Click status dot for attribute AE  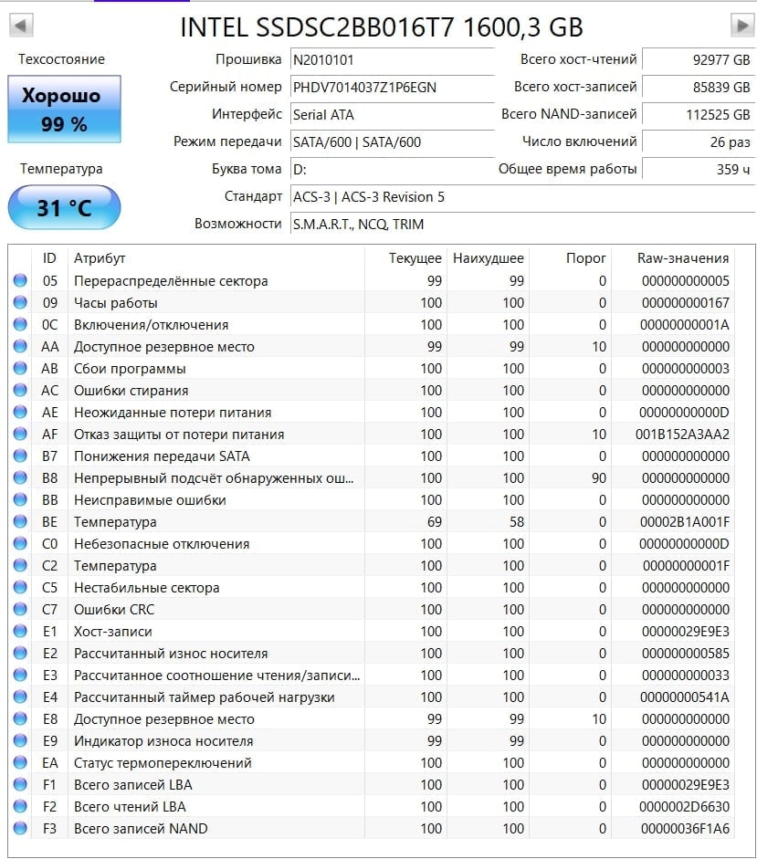pyautogui.click(x=20, y=412)
